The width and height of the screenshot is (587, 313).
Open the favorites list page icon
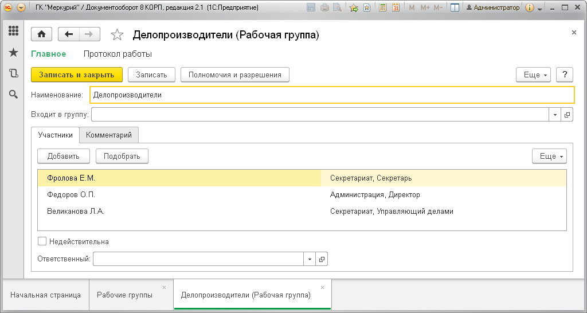367,7
